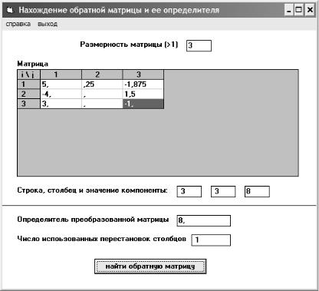Click the найти обратную матрицу button
The height and width of the screenshot is (291, 319).
click(x=150, y=266)
